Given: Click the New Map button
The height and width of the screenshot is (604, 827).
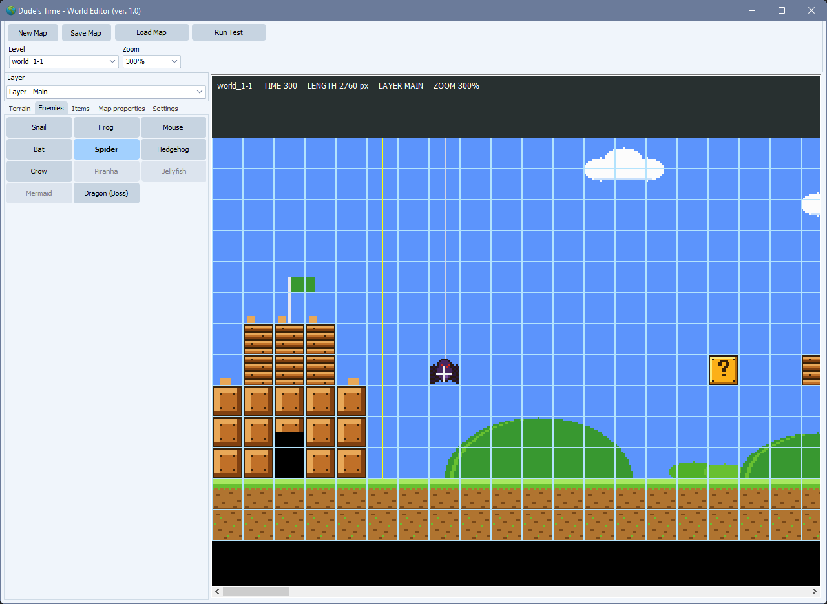Looking at the screenshot, I should [x=33, y=33].
